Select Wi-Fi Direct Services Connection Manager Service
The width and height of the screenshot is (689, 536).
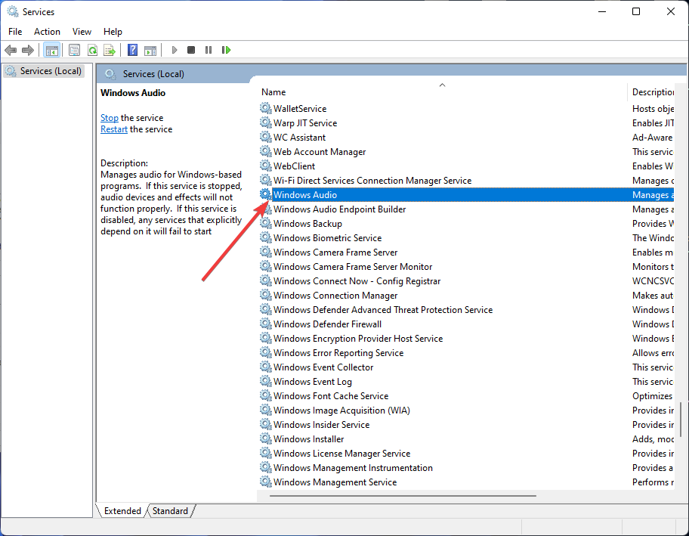click(372, 180)
